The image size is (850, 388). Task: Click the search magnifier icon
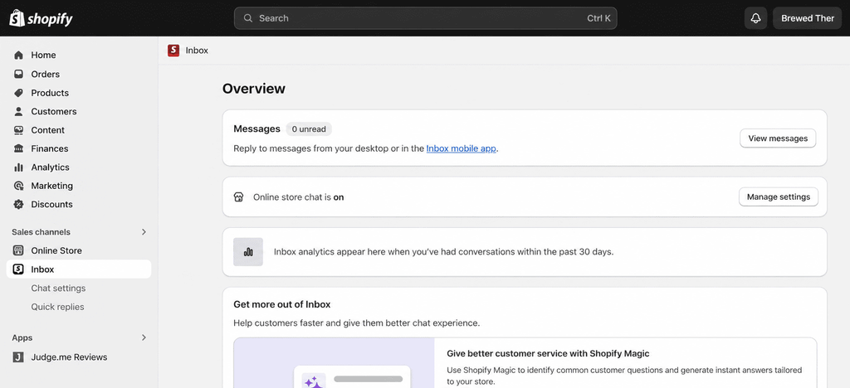coord(248,18)
